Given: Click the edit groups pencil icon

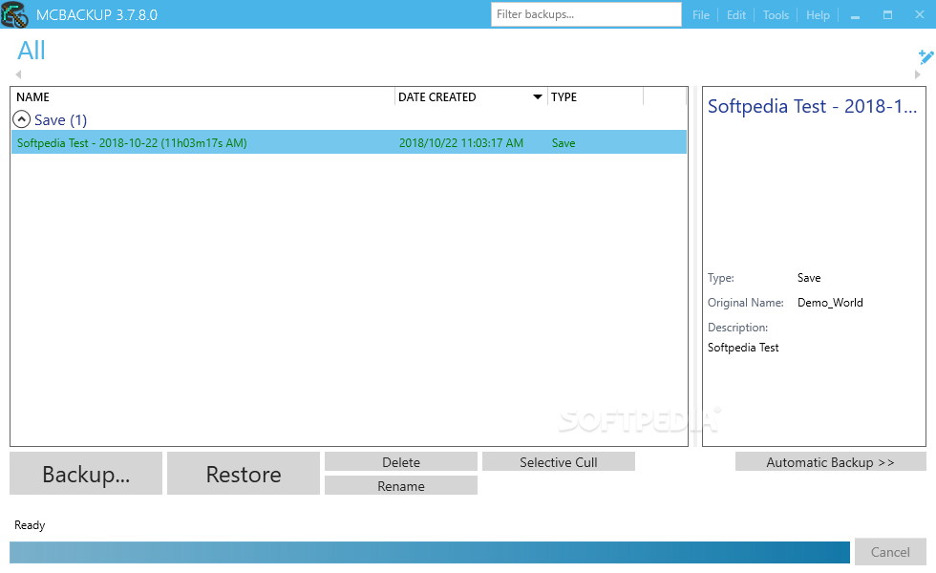Looking at the screenshot, I should [x=925, y=56].
